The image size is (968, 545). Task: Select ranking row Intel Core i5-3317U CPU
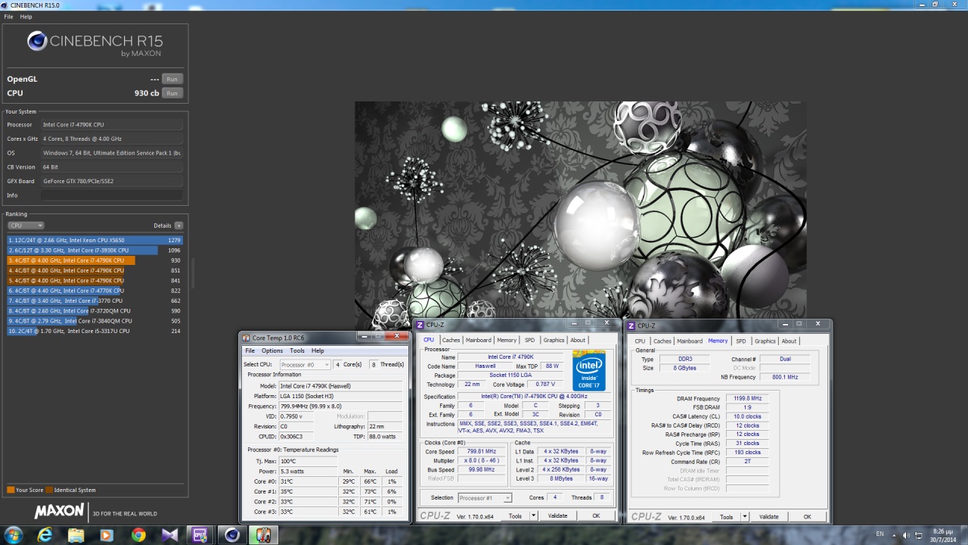tap(95, 331)
